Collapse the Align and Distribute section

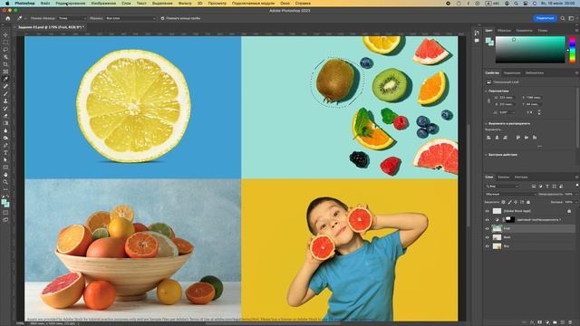486,124
